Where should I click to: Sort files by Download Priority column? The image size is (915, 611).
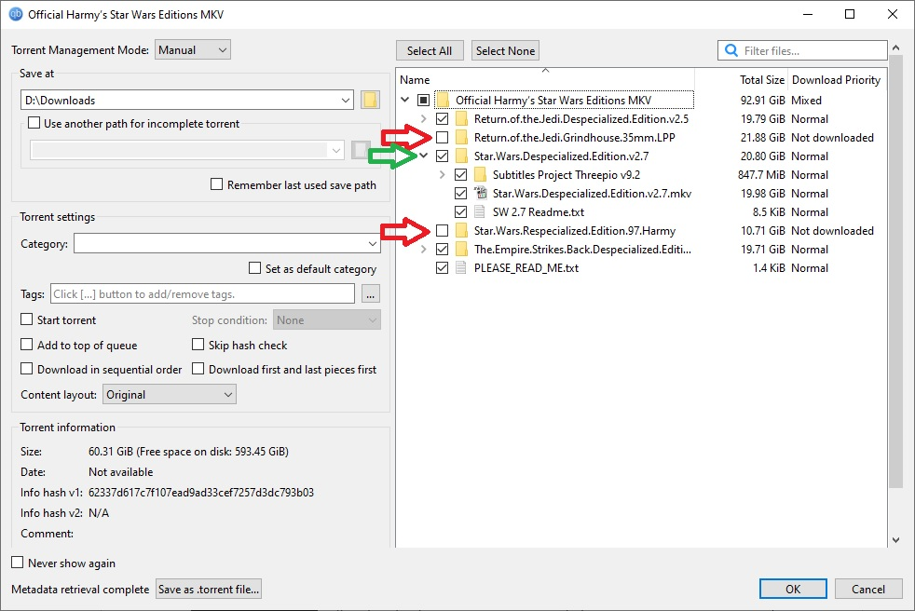click(836, 80)
